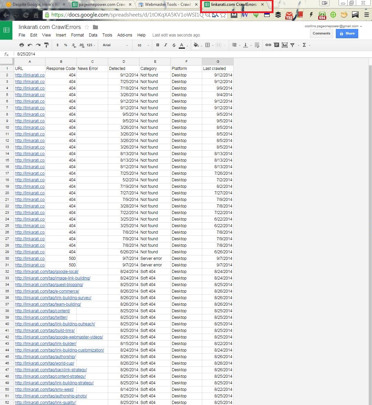Reload the page in the browser
Image resolution: width=372 pixels, height=405 pixels.
pos(26,15)
